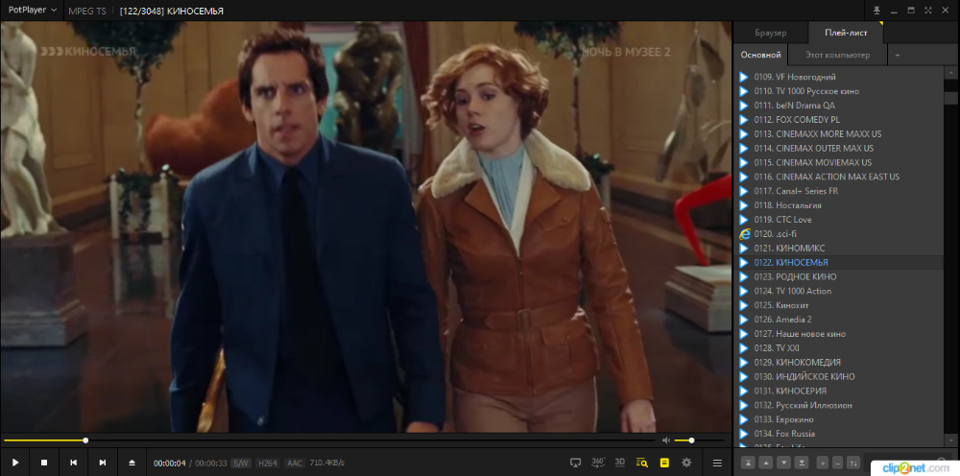Select 0117. Canal+ Series FR

[x=838, y=191]
